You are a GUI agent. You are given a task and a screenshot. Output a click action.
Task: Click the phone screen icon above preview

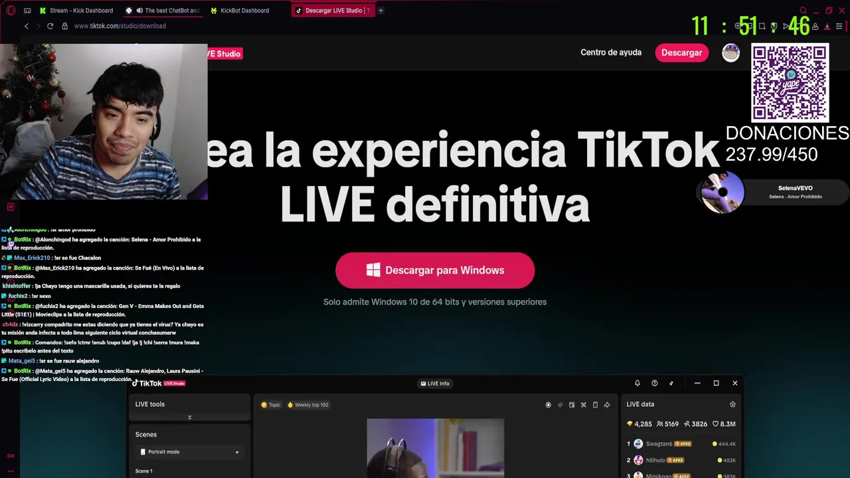pyautogui.click(x=595, y=405)
